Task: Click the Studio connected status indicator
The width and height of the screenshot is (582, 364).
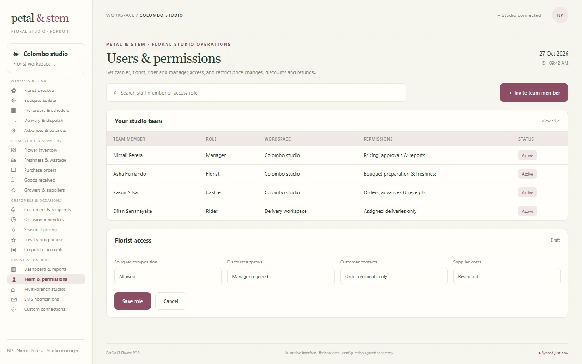Action: point(519,15)
